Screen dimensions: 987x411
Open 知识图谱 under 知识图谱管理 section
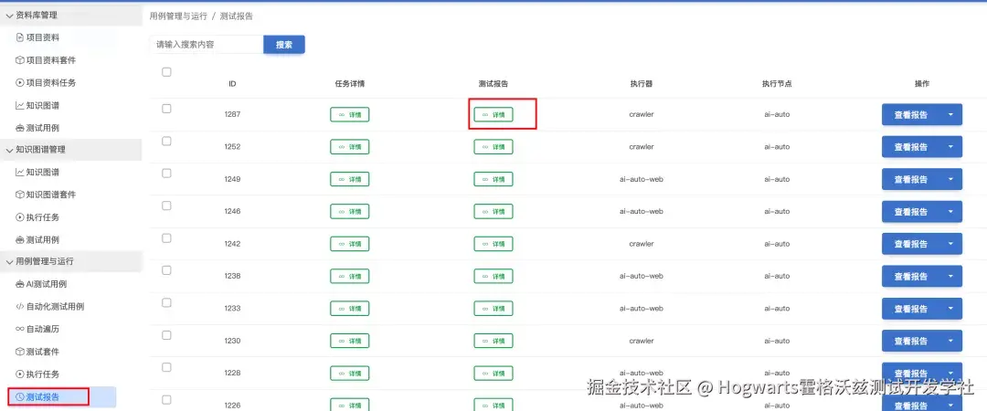pos(37,172)
